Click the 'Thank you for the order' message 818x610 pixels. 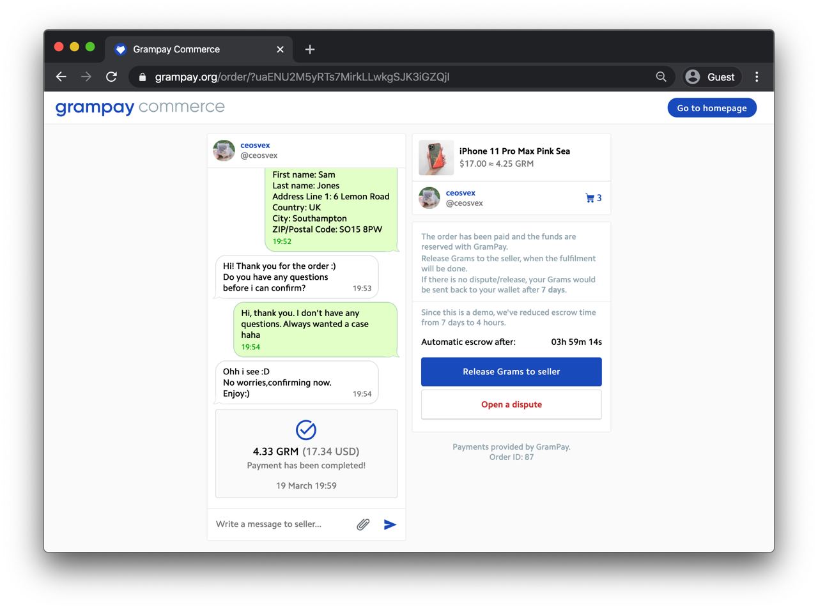pos(297,277)
